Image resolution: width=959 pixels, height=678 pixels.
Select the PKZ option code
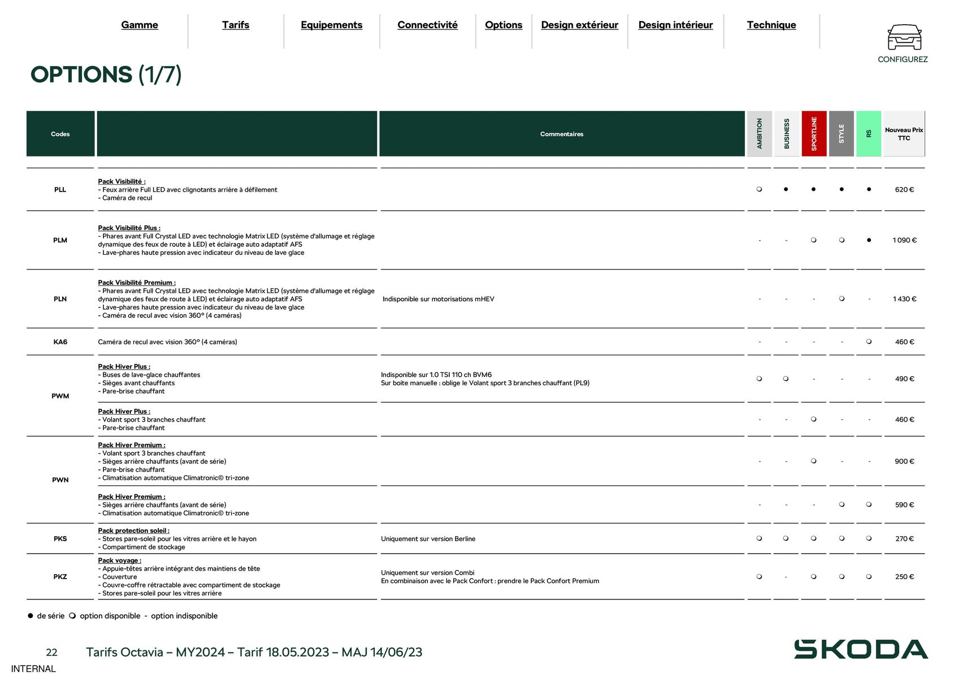click(60, 577)
